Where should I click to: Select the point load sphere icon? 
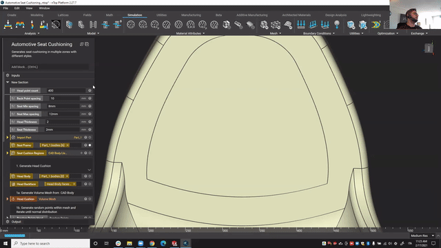point(337,25)
